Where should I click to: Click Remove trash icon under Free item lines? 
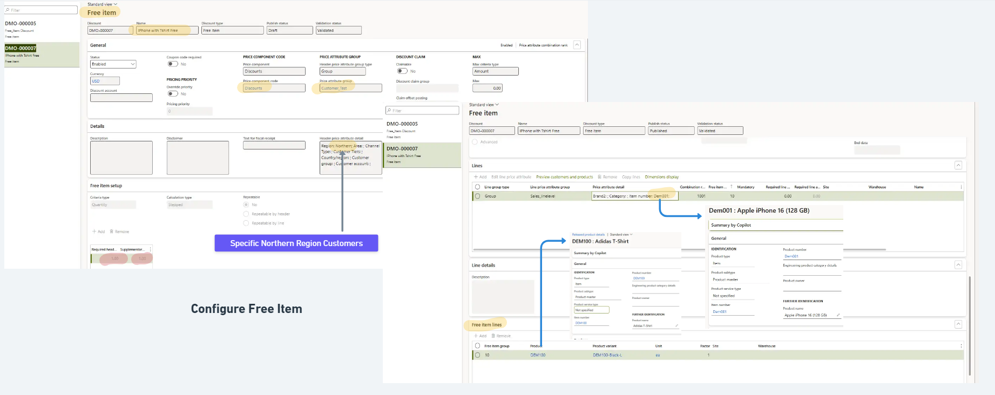pos(493,336)
